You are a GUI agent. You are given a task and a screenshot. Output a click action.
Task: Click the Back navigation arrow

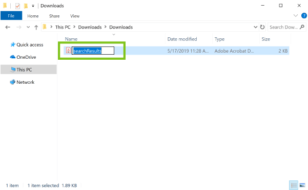tap(8, 27)
